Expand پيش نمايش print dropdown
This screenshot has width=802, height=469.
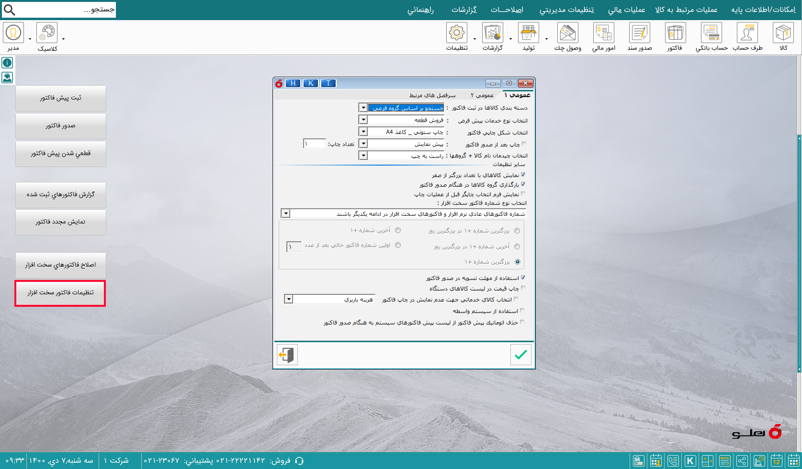coord(363,144)
